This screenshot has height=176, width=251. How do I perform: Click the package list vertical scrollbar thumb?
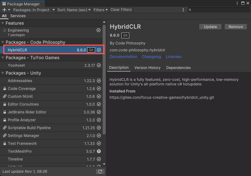[104, 80]
